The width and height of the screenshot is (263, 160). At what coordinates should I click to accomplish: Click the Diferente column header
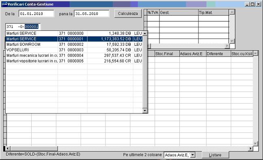pos(218,54)
